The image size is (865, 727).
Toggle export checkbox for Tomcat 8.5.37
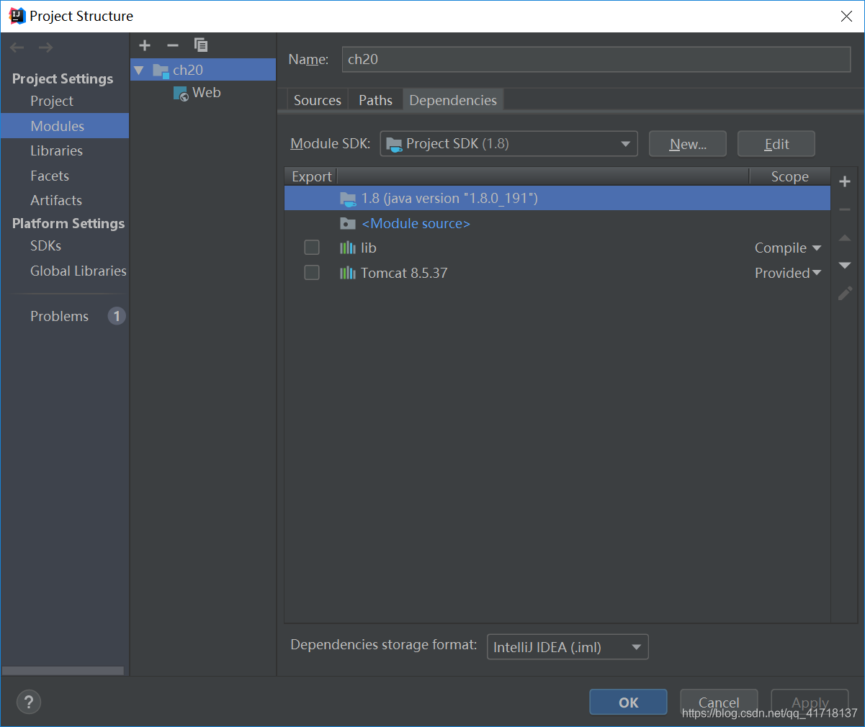click(312, 273)
